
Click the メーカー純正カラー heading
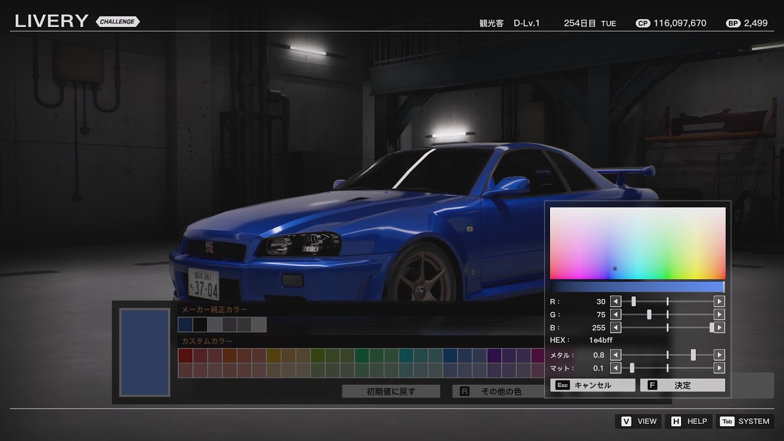(x=214, y=310)
